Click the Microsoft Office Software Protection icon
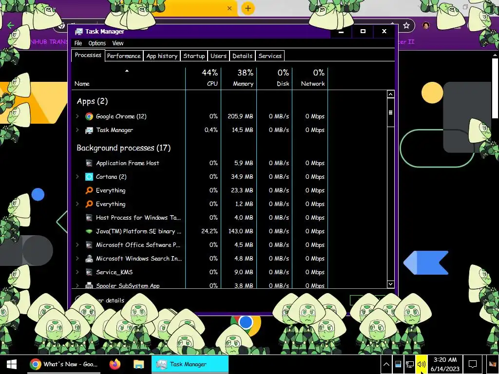 [x=89, y=245]
